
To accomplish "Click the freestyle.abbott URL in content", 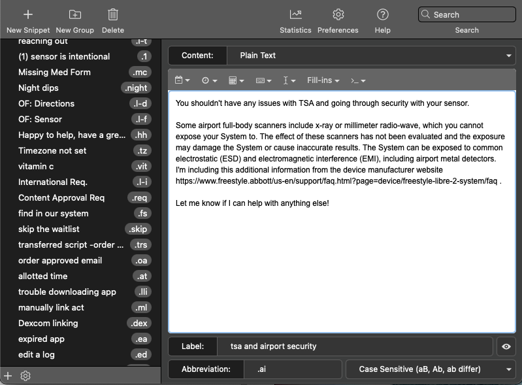I will 336,181.
